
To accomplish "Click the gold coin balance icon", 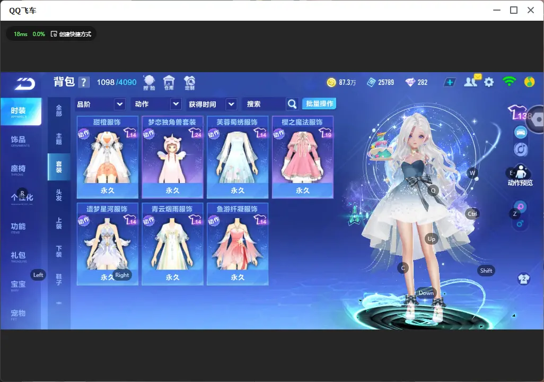I will (x=331, y=82).
